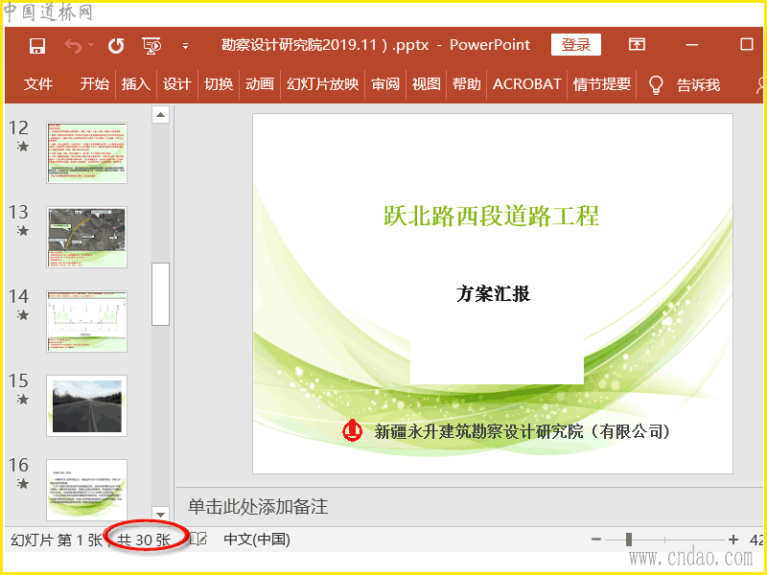Select slide 14 cross-section thumbnail

86,321
